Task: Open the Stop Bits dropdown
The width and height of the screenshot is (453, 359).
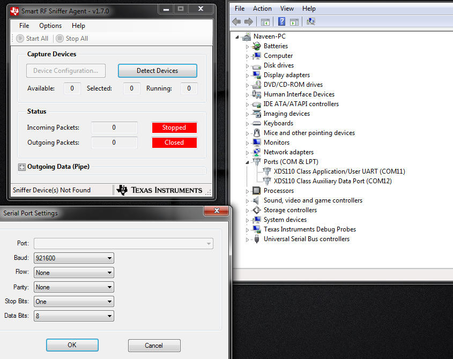Action: 74,302
